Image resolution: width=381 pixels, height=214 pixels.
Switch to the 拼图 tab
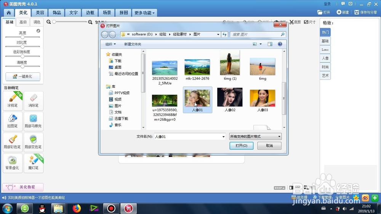(x=123, y=13)
